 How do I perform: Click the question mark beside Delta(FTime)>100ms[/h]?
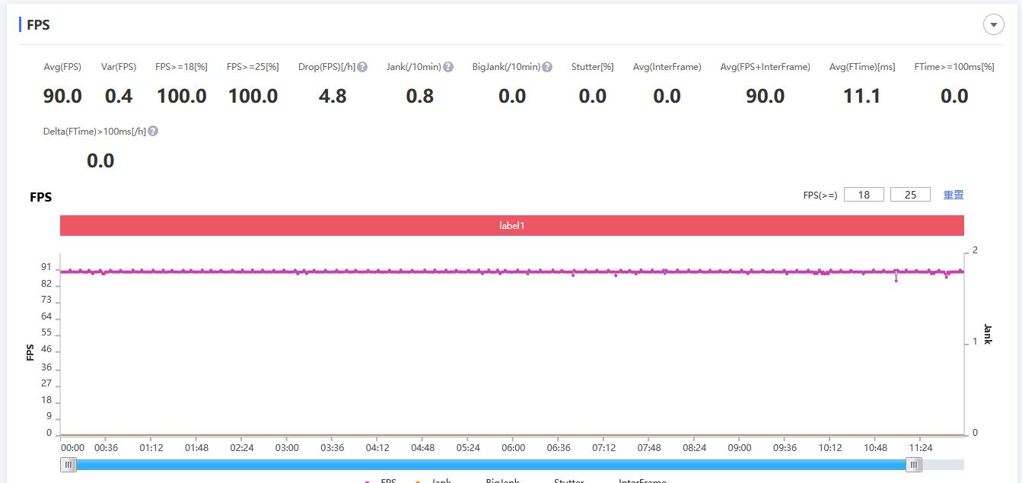coord(153,132)
